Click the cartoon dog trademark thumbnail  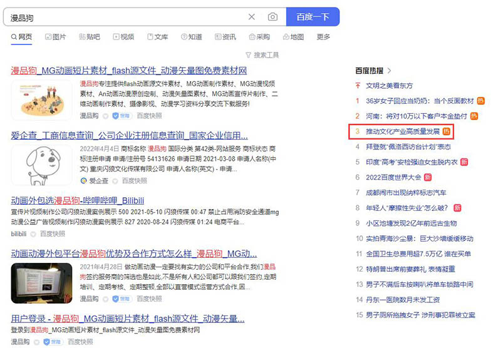41,165
